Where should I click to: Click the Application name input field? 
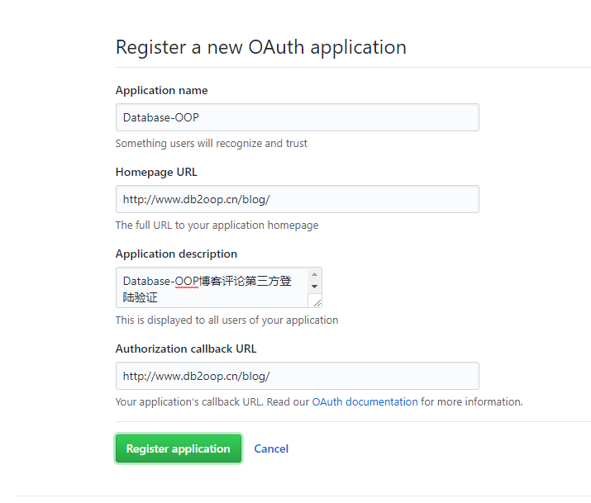pyautogui.click(x=297, y=117)
